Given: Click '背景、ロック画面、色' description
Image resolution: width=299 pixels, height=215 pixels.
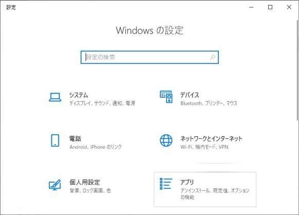Looking at the screenshot, I should coord(90,190).
